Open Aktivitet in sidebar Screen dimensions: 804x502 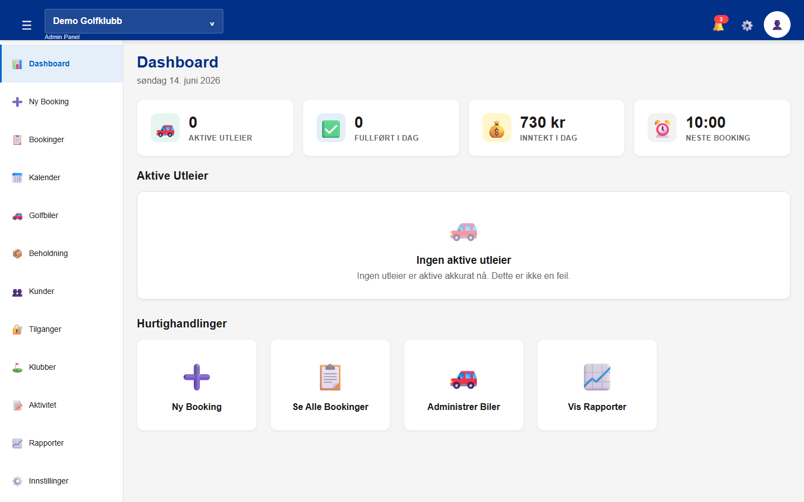(43, 405)
